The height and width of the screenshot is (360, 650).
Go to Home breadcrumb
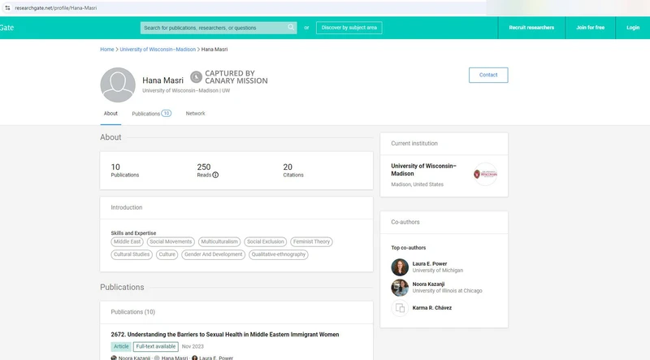(x=107, y=50)
